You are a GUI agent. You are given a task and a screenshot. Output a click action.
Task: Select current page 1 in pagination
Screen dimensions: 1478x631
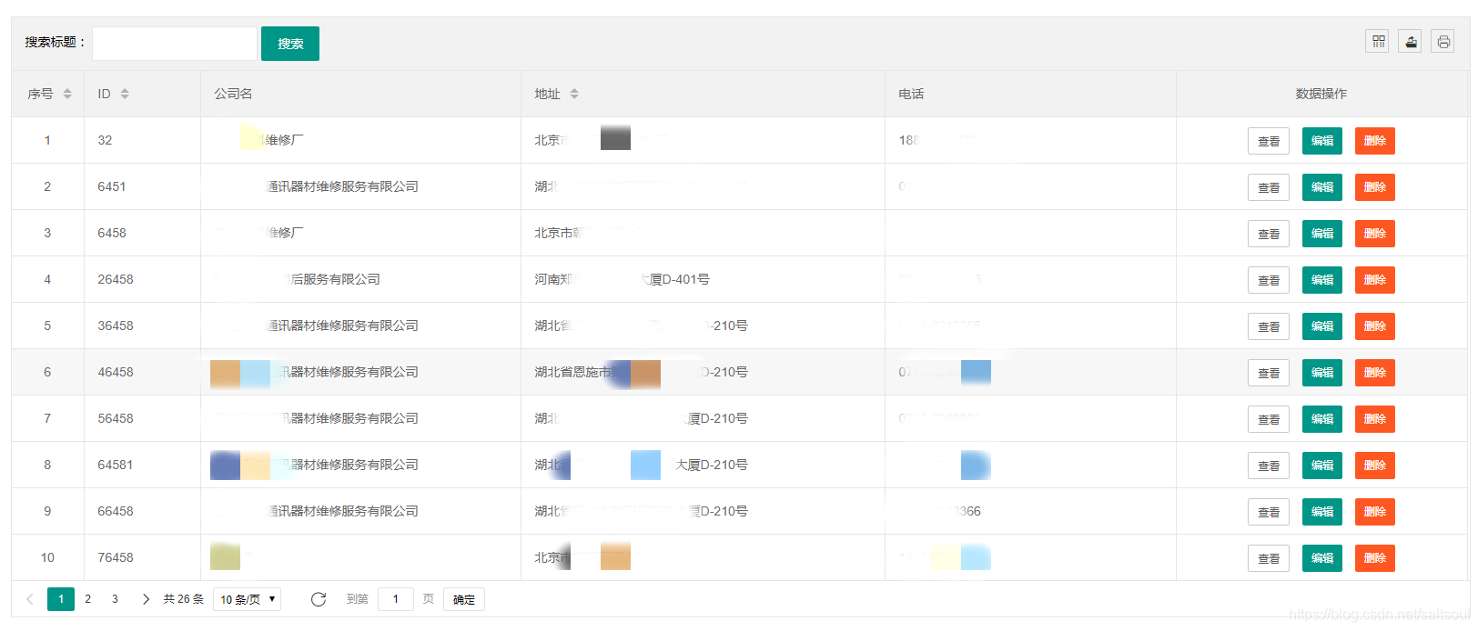pos(61,599)
